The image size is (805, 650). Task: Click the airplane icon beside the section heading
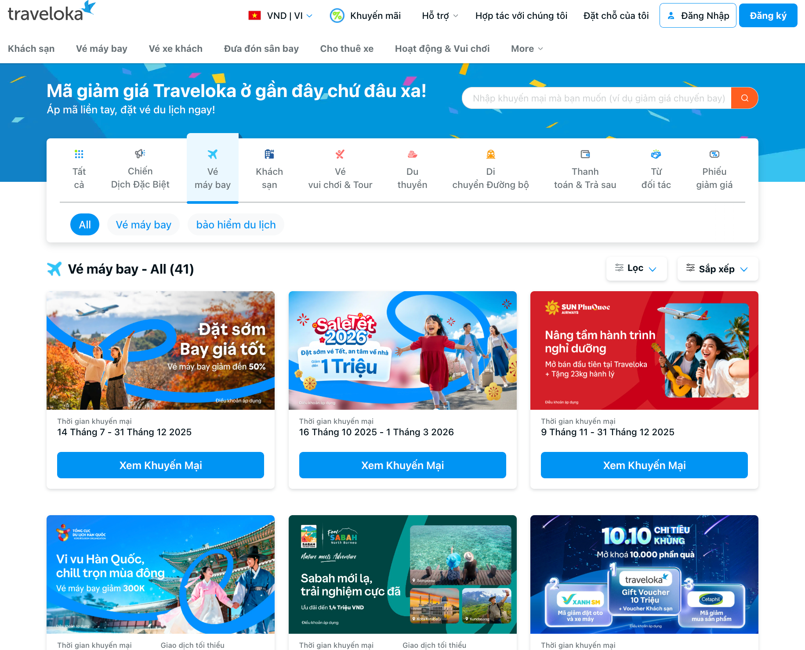54,269
